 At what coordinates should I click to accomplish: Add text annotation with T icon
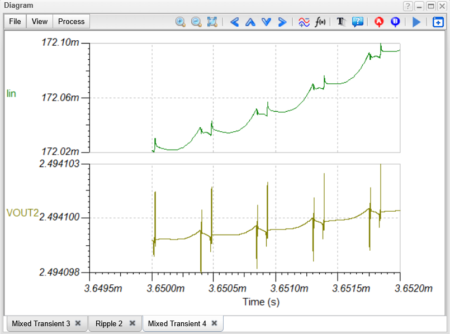[x=341, y=22]
